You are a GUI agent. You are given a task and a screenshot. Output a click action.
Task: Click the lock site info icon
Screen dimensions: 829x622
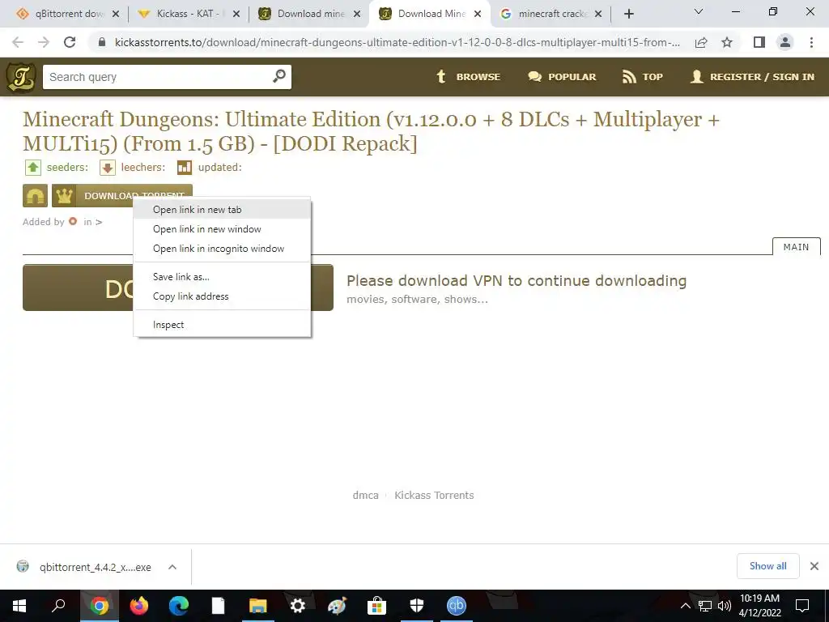(x=102, y=42)
